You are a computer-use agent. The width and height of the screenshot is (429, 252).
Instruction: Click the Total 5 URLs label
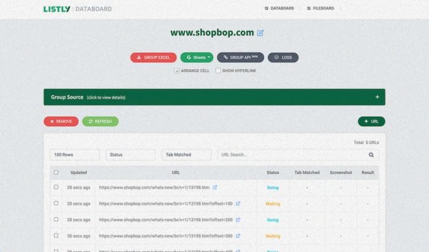click(x=366, y=142)
